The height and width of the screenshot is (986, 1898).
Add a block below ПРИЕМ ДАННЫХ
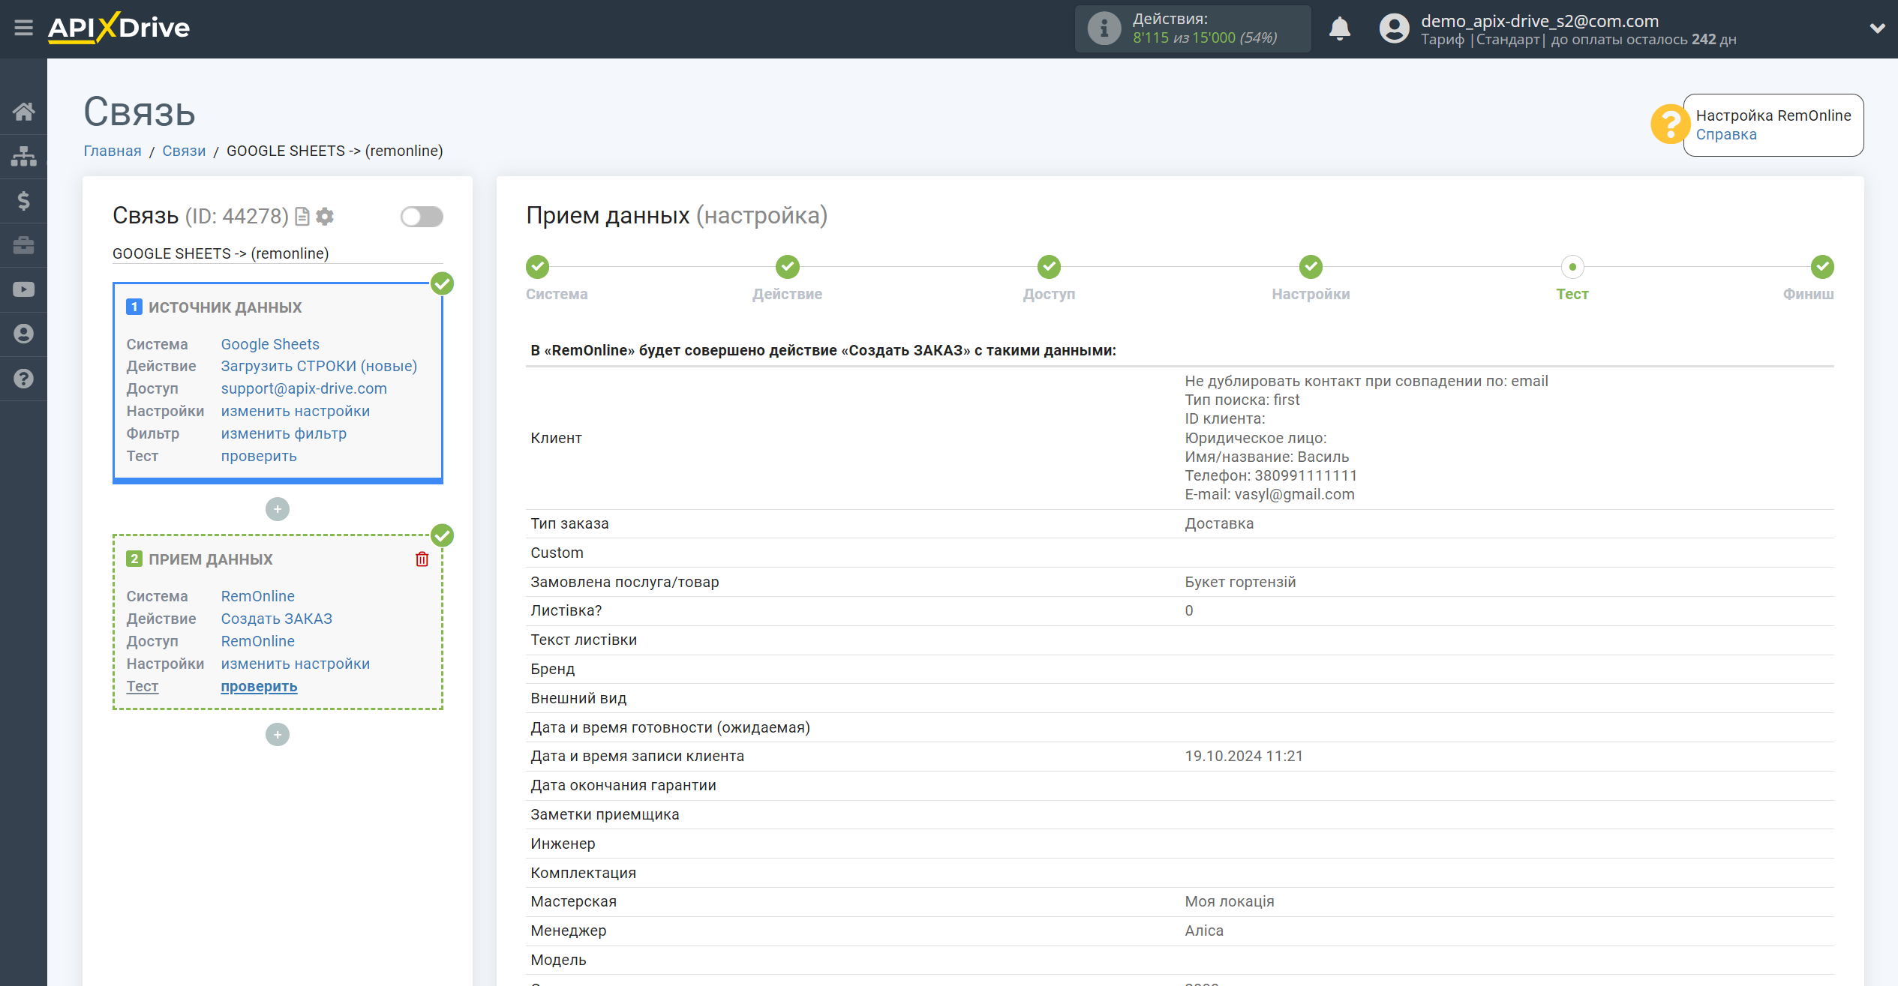(x=278, y=735)
